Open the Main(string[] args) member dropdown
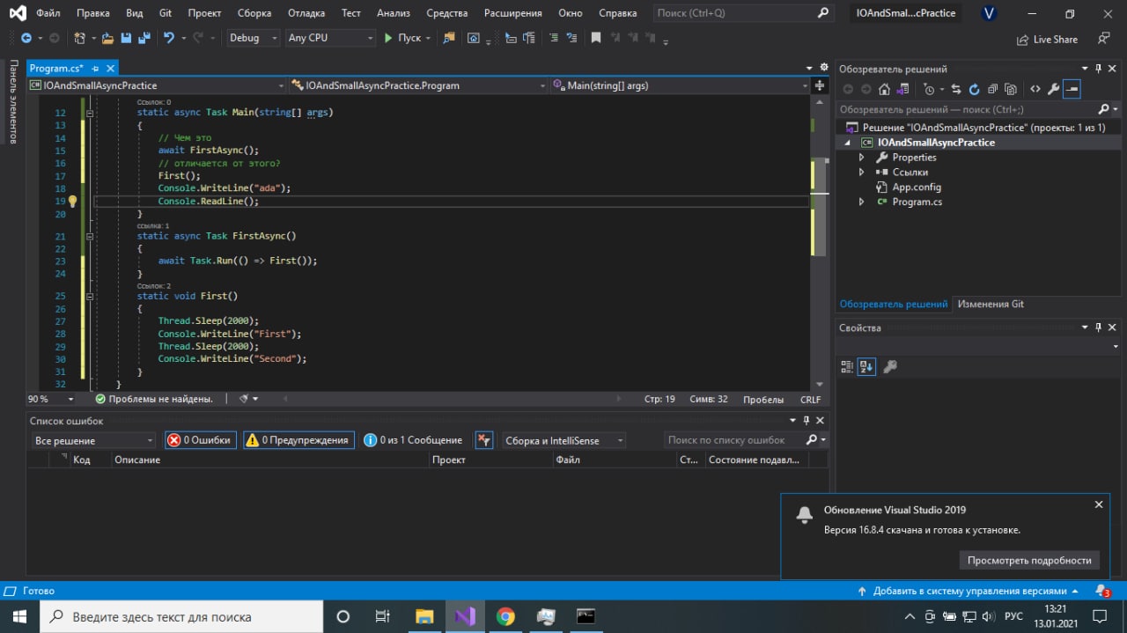Viewport: 1127px width, 633px height. tap(680, 85)
